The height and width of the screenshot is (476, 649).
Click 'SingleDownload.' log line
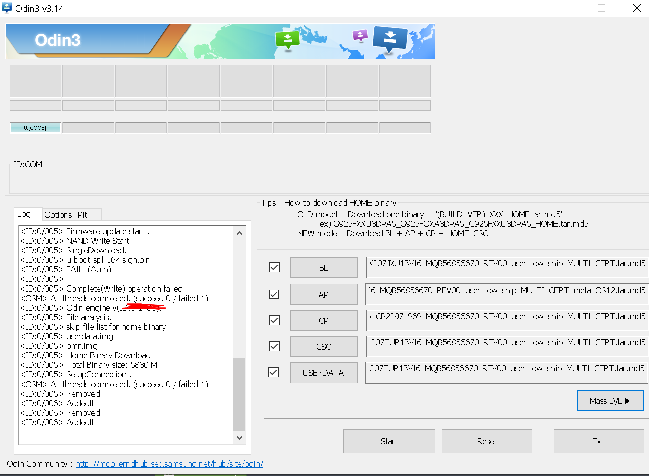(x=73, y=250)
